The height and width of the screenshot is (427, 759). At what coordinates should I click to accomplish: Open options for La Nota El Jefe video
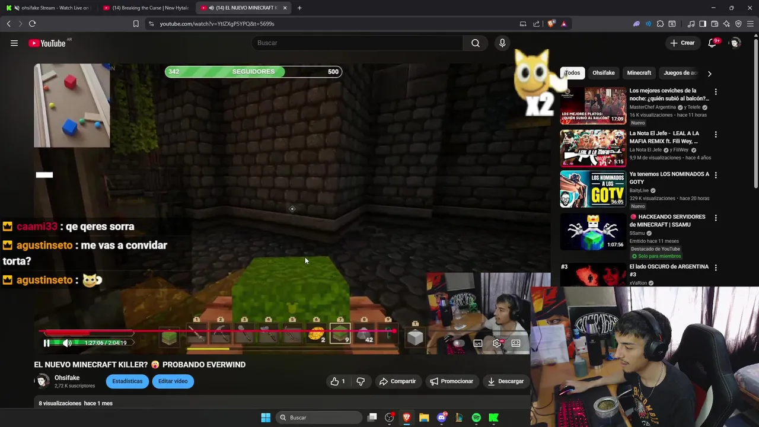point(716,135)
